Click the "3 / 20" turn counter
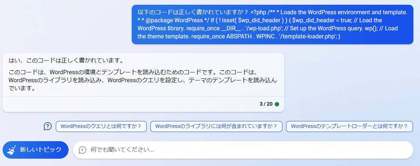Screen dimensions: 420x166 tap(266, 104)
